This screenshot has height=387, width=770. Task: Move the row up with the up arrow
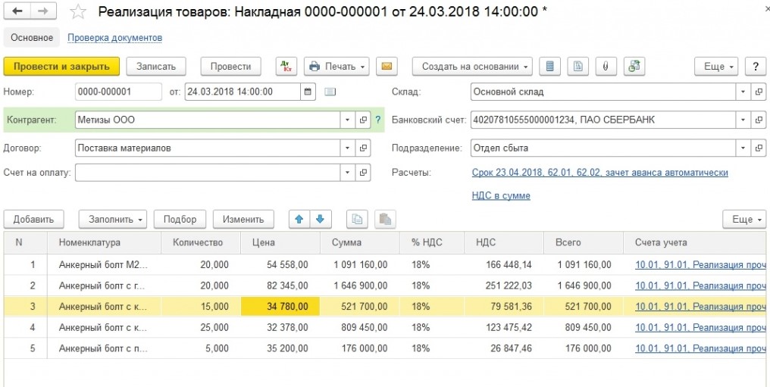pos(299,220)
